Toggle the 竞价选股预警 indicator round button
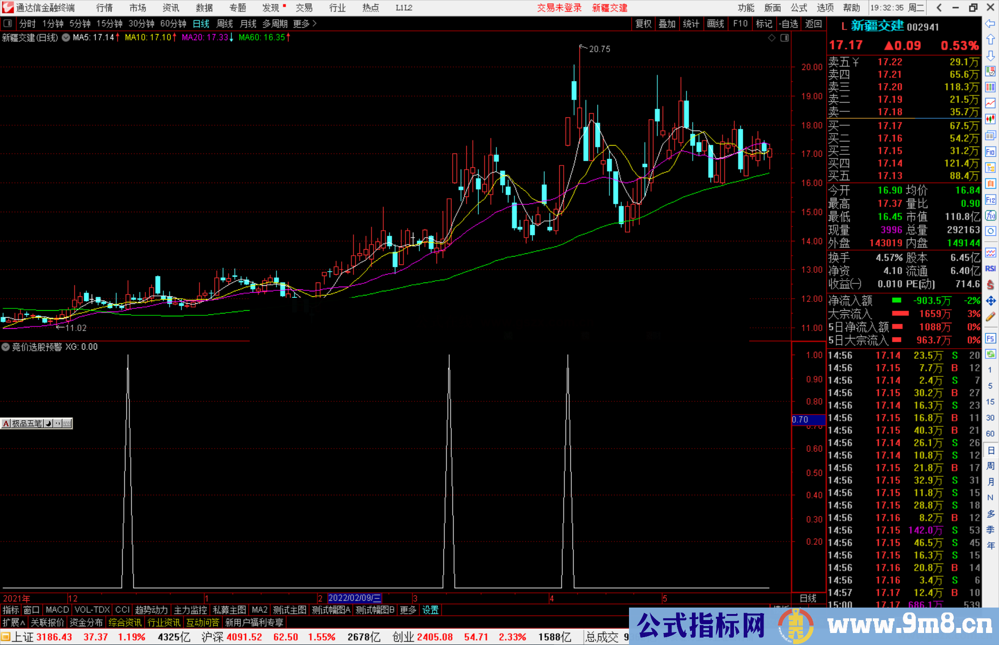 click(6, 347)
